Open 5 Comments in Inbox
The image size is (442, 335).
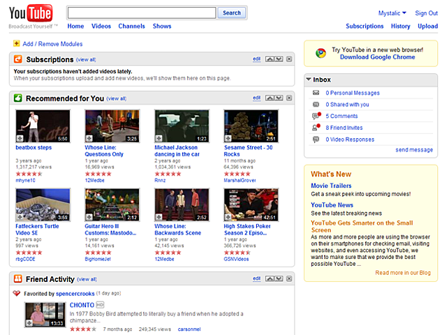coord(341,116)
